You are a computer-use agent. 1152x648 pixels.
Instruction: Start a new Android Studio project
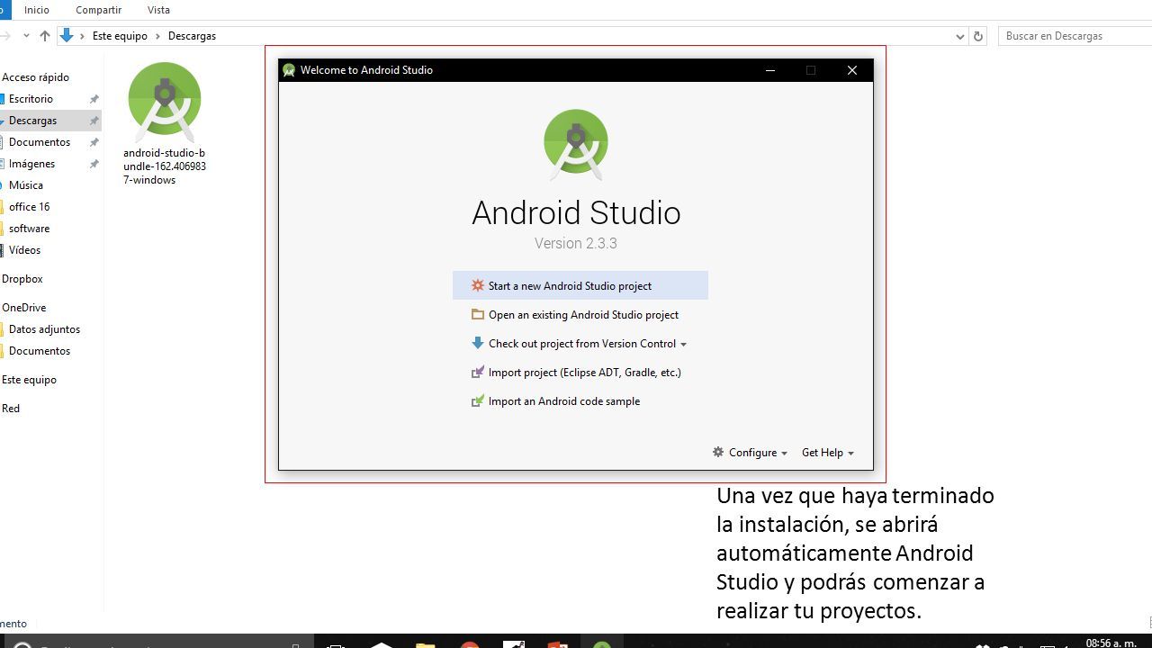click(x=580, y=285)
